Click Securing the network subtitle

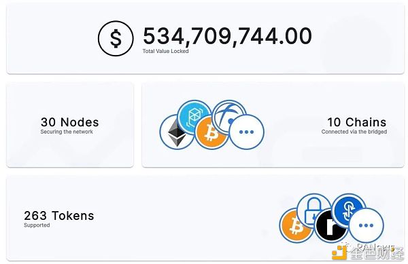point(67,132)
